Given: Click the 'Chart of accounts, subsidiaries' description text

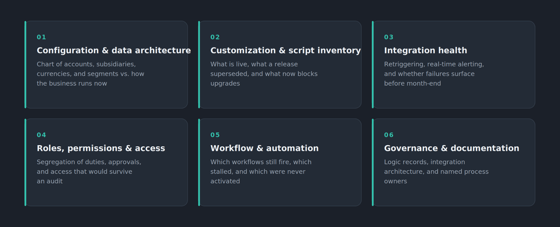Looking at the screenshot, I should 90,74.
